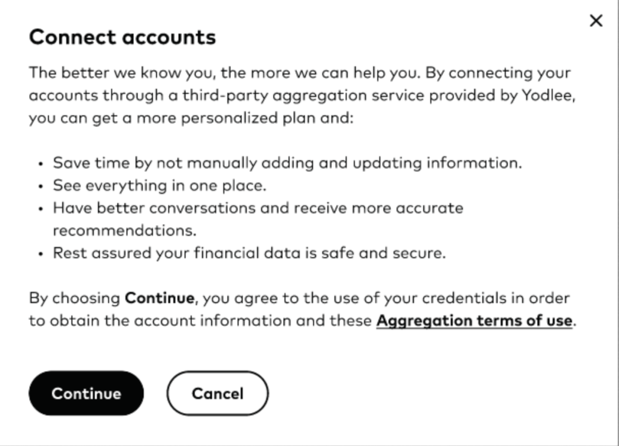Click "The better we know you" sentence start

coord(91,73)
